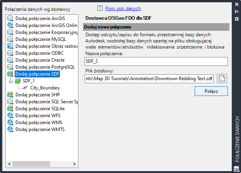Image resolution: width=241 pixels, height=173 pixels.
Task: Select the City_Boundary feature class
Action: (45, 88)
